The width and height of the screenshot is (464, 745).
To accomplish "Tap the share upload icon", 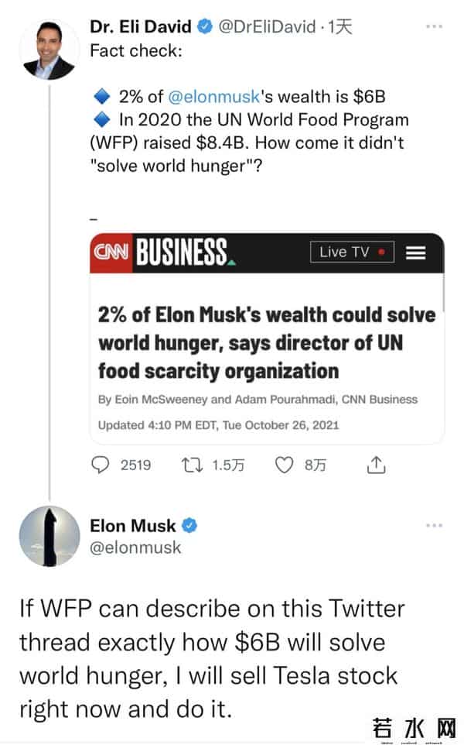I will (376, 465).
